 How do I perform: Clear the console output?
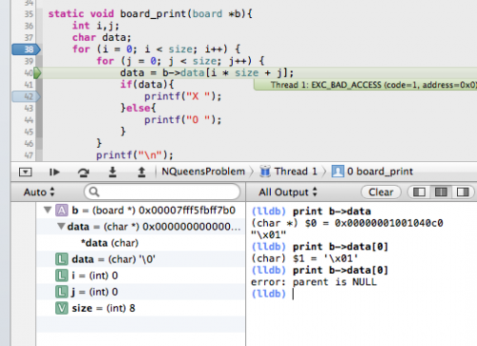click(381, 192)
